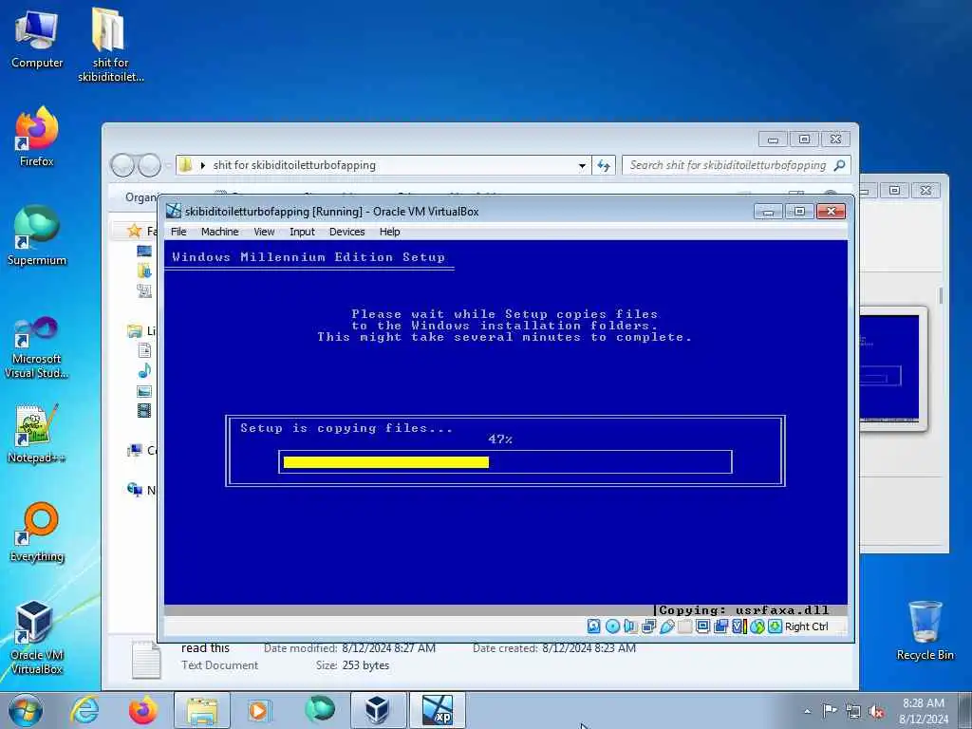
Task: Select Desktop icon under Favorites in Explorer
Action: [x=144, y=251]
